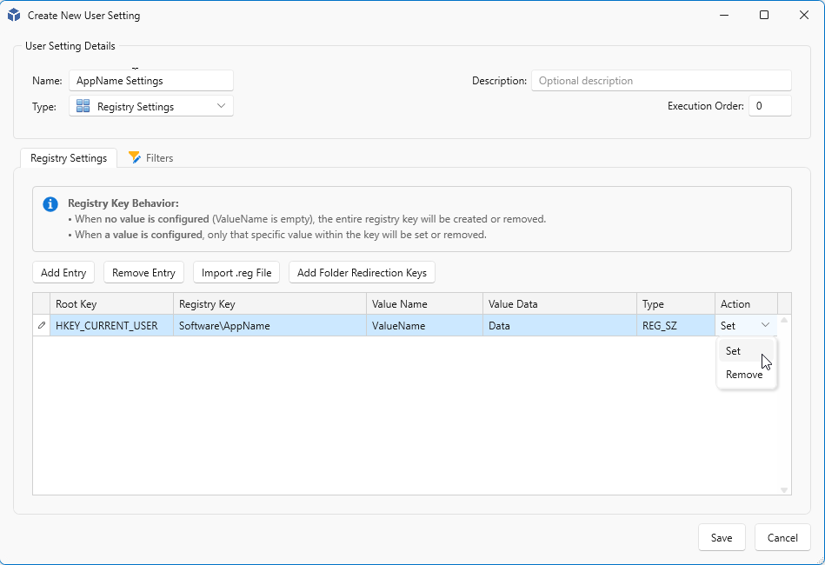Image resolution: width=825 pixels, height=565 pixels.
Task: Expand the Action dropdown arrow
Action: click(x=765, y=325)
